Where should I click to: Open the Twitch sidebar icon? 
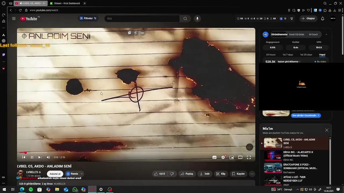[x=3, y=55]
